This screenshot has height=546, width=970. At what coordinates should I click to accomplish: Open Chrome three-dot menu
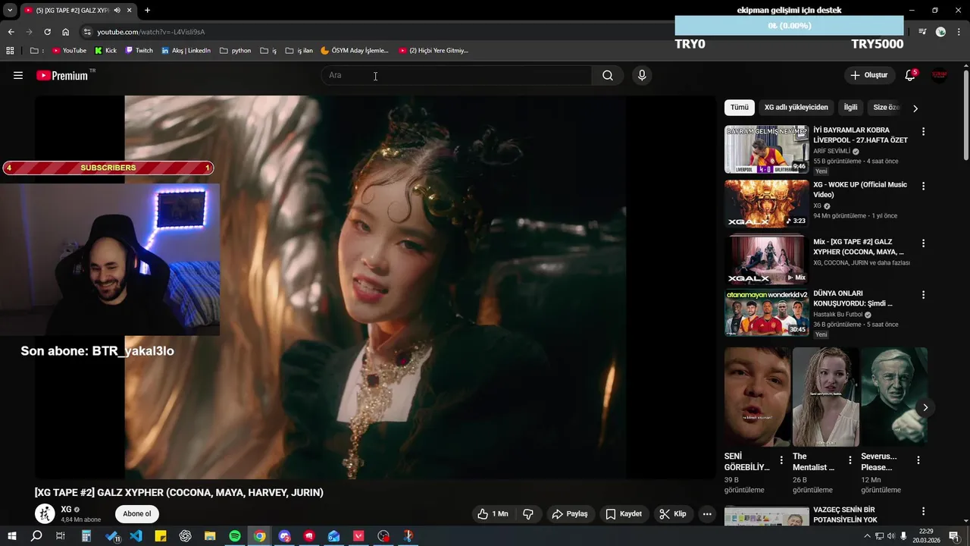[x=959, y=32]
